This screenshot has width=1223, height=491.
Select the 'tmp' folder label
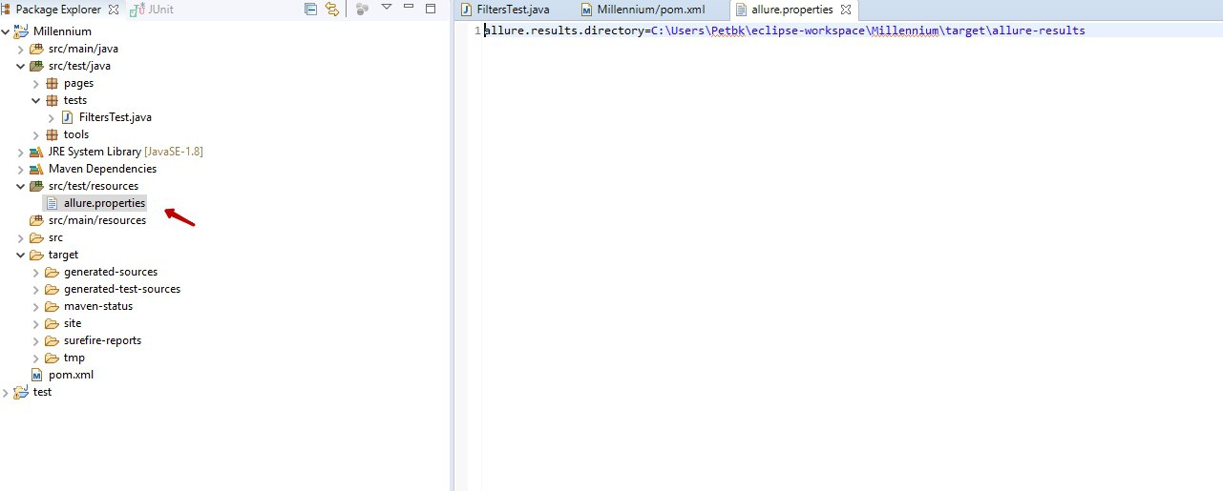[74, 358]
